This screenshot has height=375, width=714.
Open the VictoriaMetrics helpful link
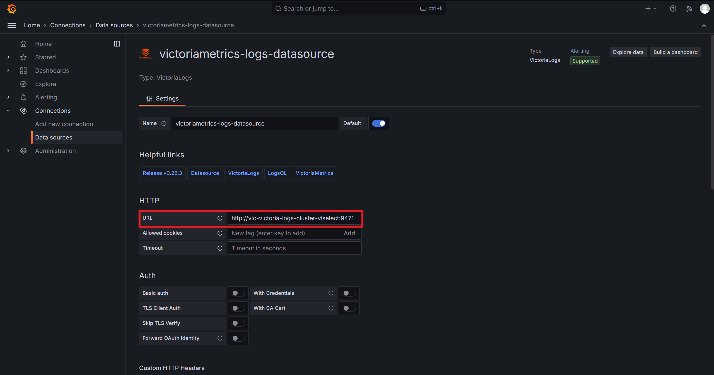pyautogui.click(x=314, y=173)
